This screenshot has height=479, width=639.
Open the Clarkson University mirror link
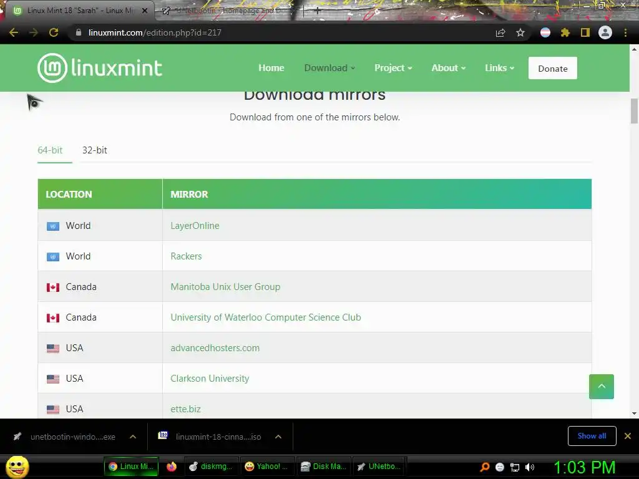point(210,379)
